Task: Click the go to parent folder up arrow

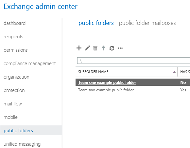Action: (x=103, y=48)
